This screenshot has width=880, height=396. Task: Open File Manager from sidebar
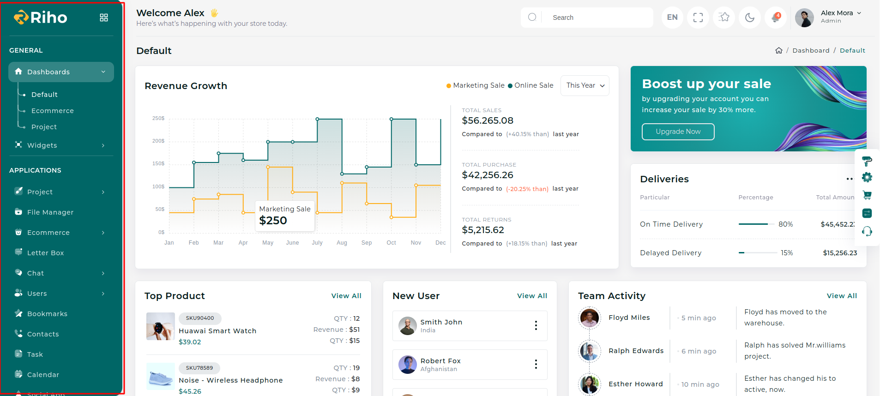click(50, 212)
